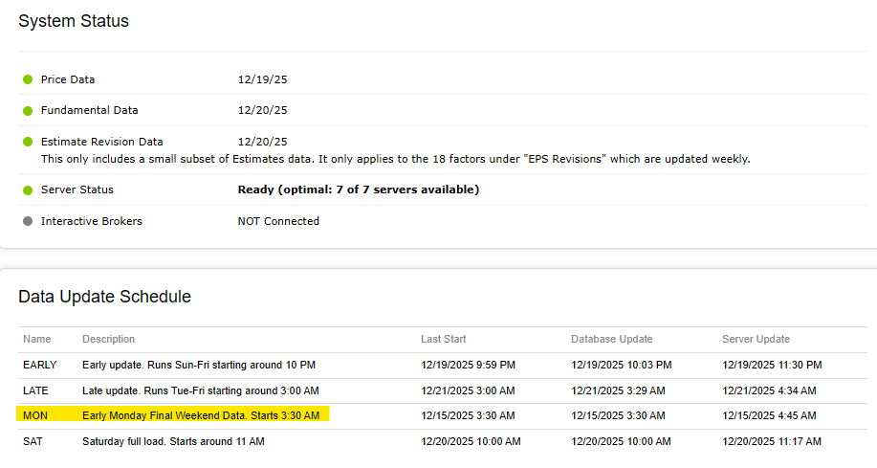Click the Description column header
This screenshot has height=468, width=877.
click(x=108, y=339)
